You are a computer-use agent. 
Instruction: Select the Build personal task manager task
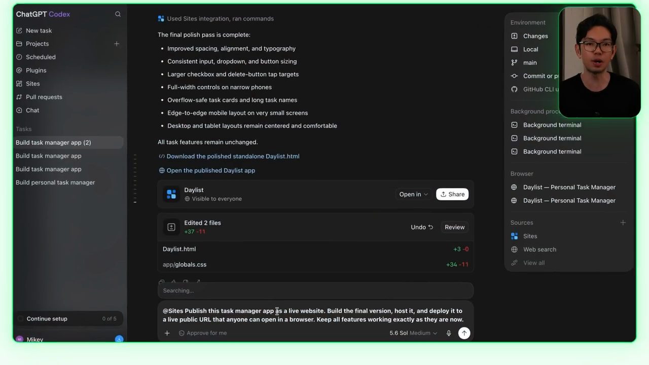point(55,182)
